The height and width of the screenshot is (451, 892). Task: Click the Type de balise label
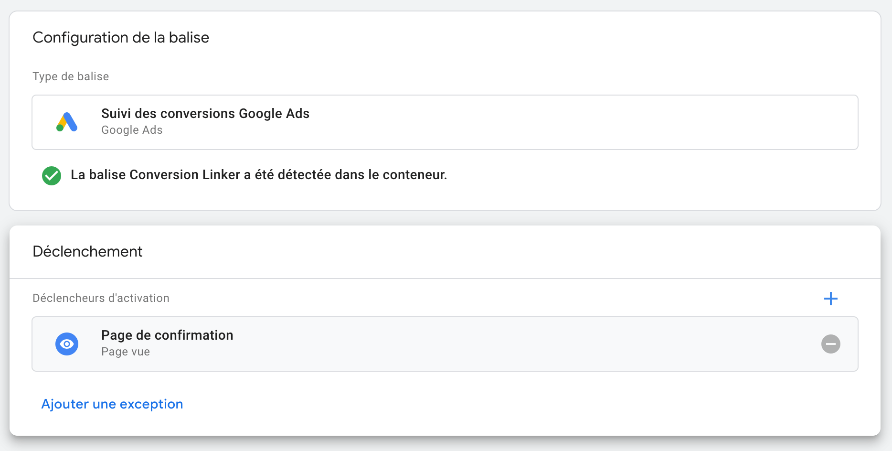point(71,76)
